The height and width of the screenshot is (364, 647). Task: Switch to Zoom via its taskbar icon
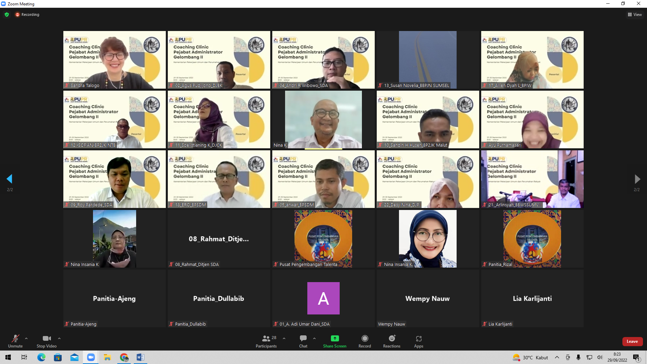click(x=91, y=357)
